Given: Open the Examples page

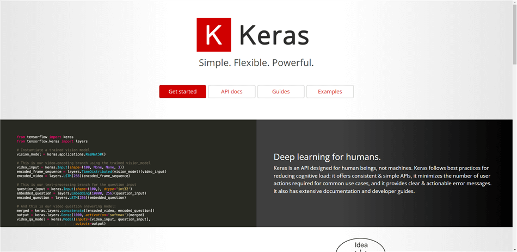Looking at the screenshot, I should (x=330, y=91).
